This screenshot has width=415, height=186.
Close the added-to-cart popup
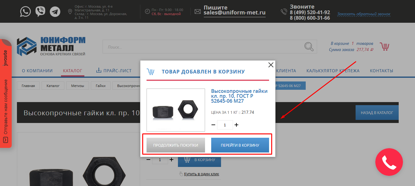[x=271, y=65]
